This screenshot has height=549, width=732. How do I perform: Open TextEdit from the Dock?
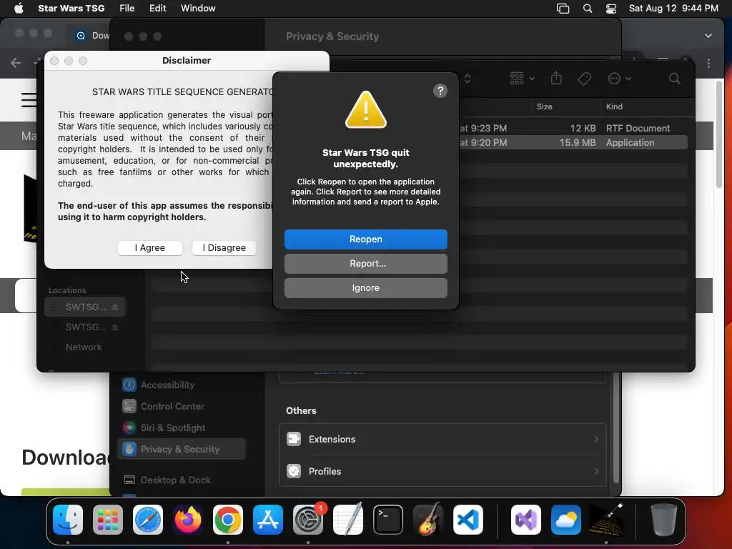[348, 519]
